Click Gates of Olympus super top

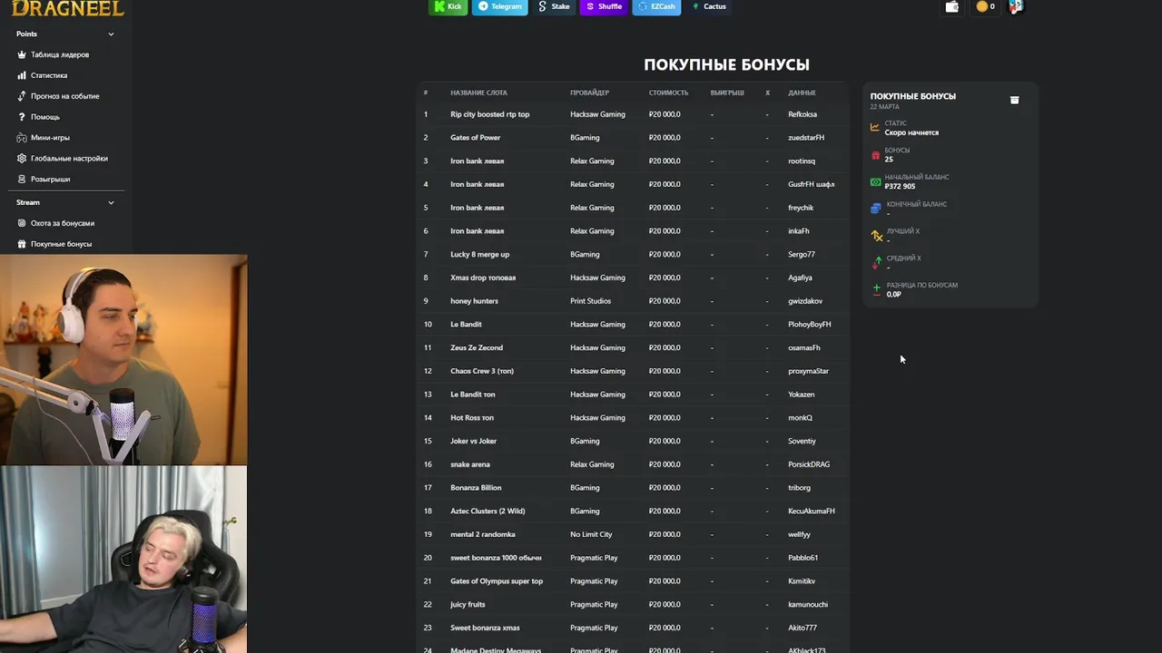click(497, 581)
